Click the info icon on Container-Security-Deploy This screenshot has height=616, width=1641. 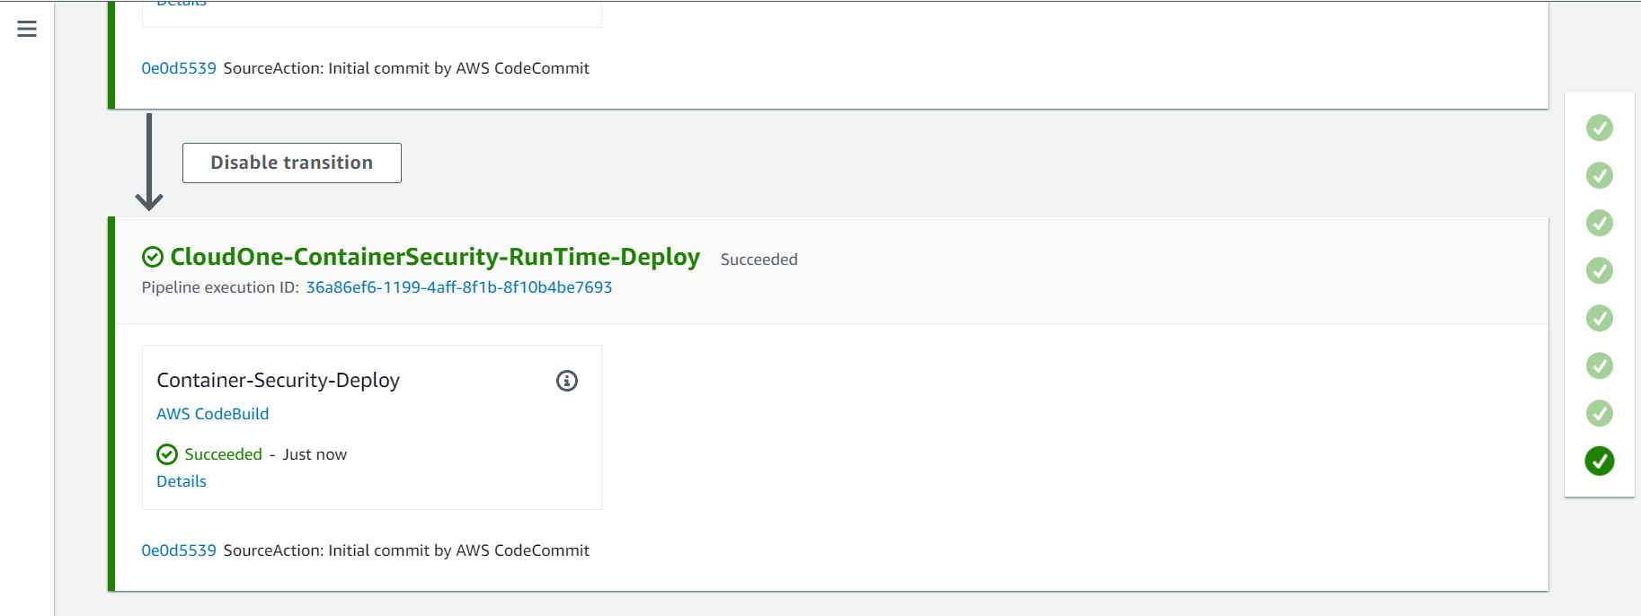pyautogui.click(x=567, y=381)
